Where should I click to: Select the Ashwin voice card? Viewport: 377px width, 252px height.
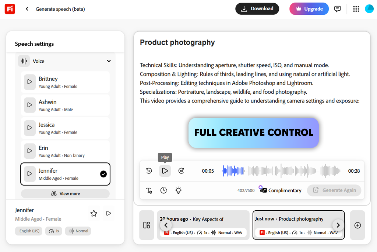pos(65,105)
